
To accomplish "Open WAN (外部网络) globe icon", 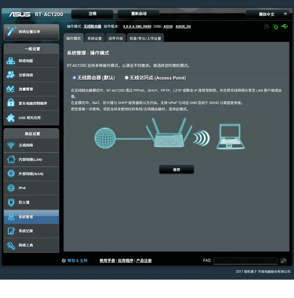I will click(11, 173).
